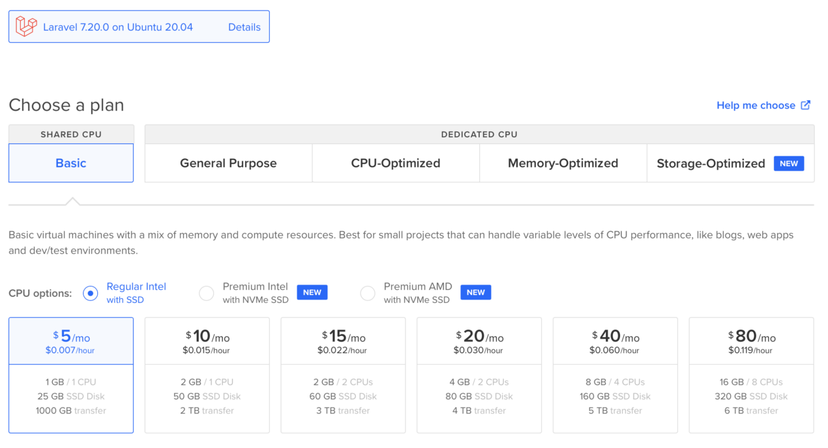The image size is (828, 448).
Task: Choose the $10/mo plan with 2 GB
Action: 207,375
